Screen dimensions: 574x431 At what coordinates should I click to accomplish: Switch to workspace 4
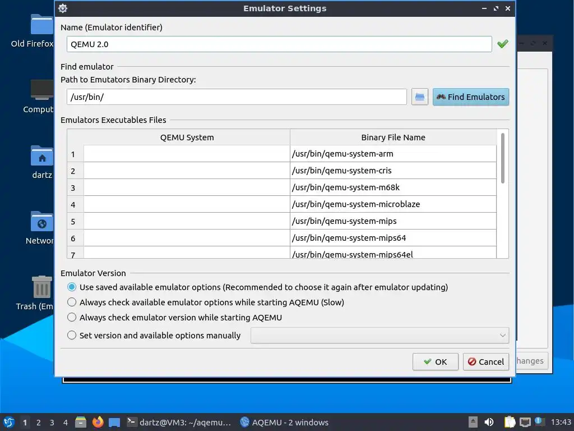(x=65, y=422)
